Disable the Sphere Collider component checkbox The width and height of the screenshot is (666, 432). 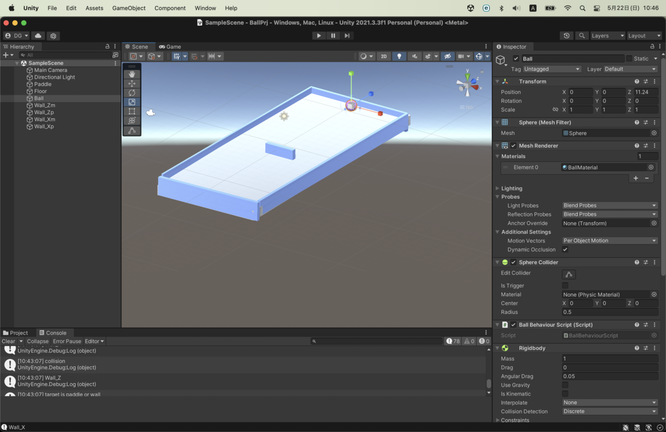click(x=513, y=262)
